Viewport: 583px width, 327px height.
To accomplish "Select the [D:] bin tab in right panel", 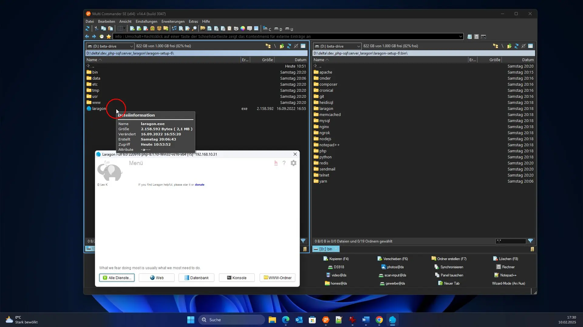I will pyautogui.click(x=326, y=249).
